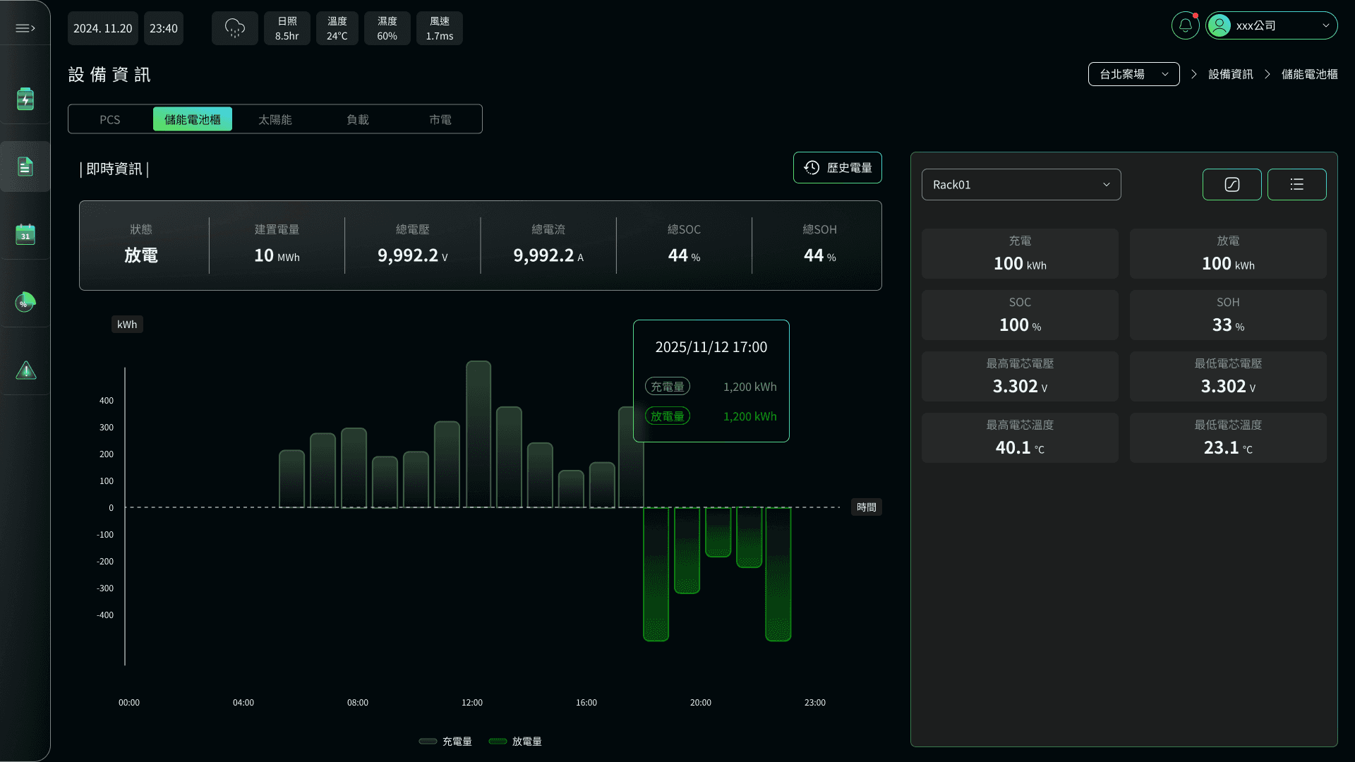Open the battery status page from sidebar

pyautogui.click(x=25, y=99)
